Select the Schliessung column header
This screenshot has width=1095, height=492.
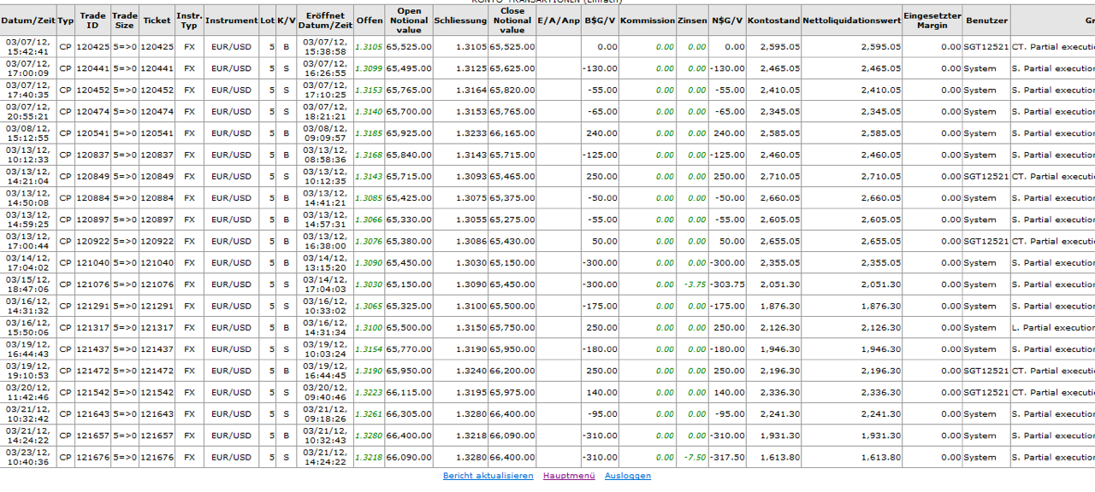pos(460,20)
